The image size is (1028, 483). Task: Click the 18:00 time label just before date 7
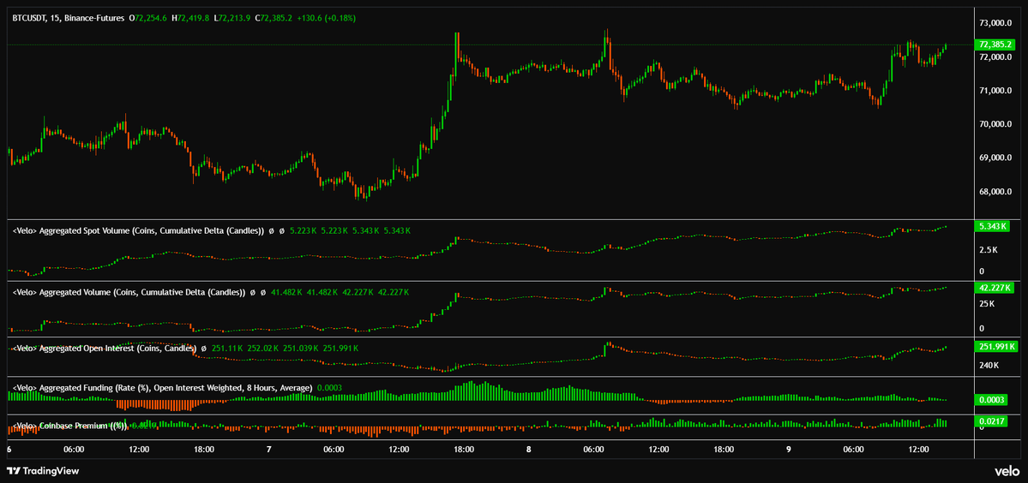[x=204, y=450]
